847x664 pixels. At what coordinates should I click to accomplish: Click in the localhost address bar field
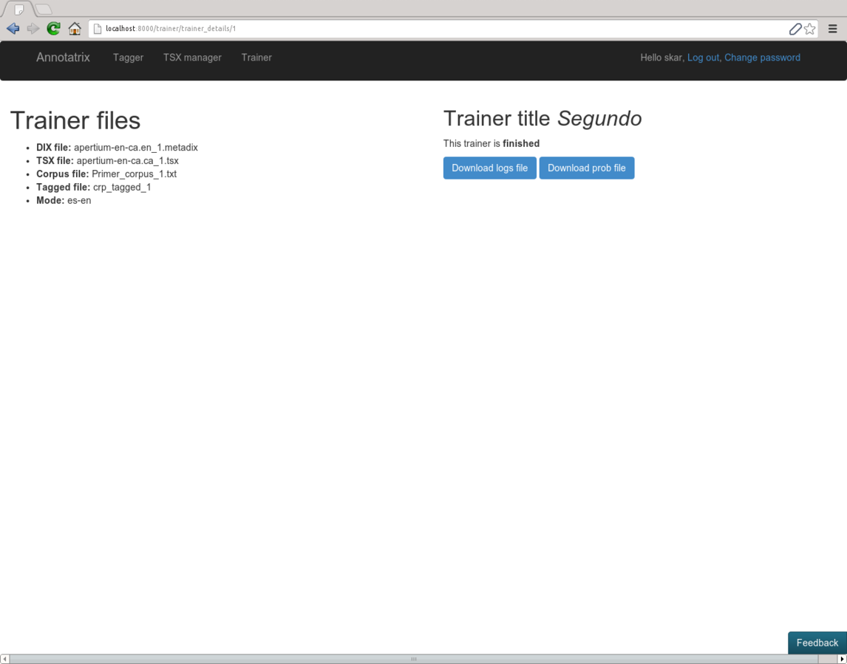click(x=443, y=29)
